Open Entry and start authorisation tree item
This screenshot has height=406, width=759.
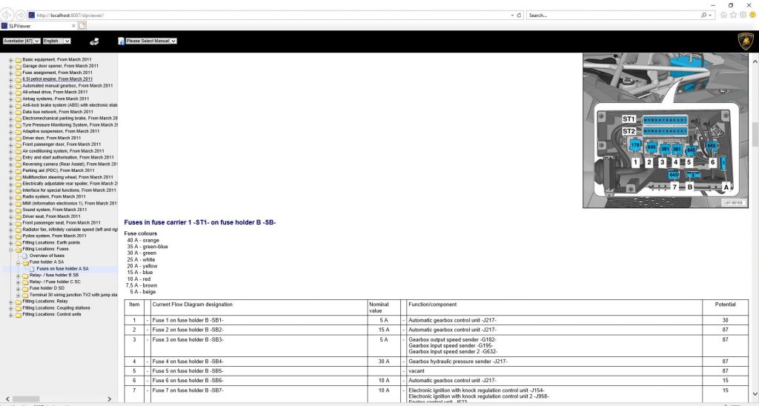[x=67, y=157]
